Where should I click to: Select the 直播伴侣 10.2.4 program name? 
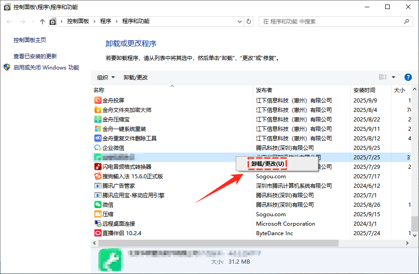click(122, 233)
